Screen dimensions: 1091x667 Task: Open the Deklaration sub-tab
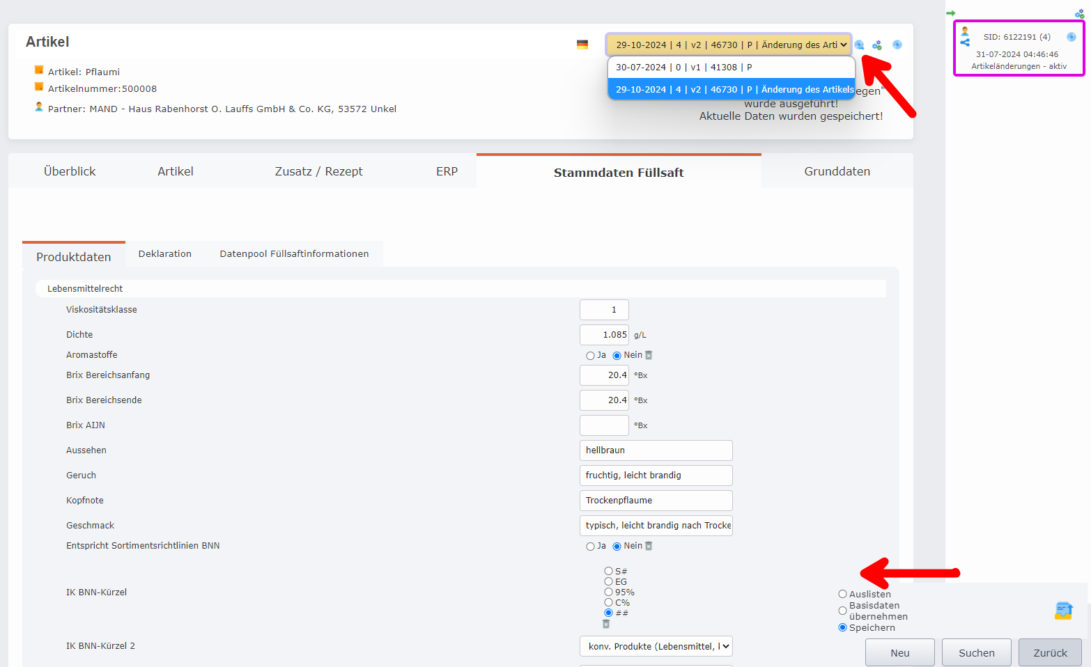click(x=165, y=254)
